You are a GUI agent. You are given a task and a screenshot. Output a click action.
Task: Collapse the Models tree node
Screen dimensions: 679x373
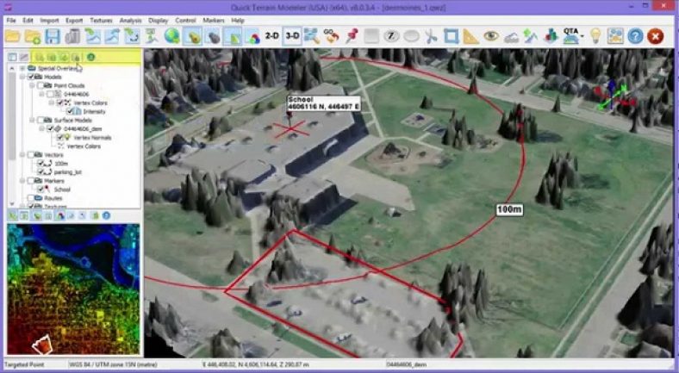click(22, 76)
